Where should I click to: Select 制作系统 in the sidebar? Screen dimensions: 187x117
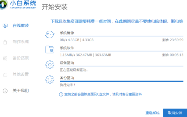(x=21, y=42)
